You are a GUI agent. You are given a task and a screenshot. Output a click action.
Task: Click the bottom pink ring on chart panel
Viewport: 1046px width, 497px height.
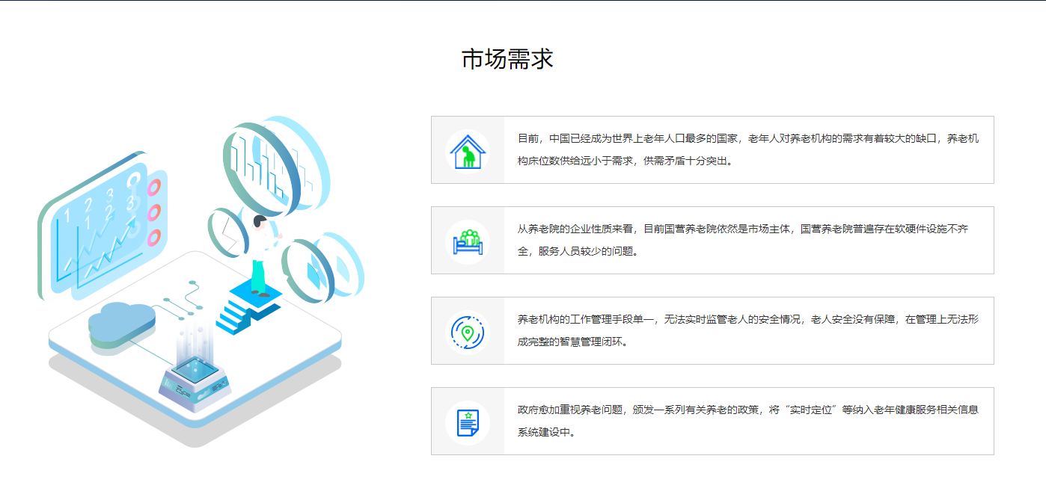[x=155, y=238]
